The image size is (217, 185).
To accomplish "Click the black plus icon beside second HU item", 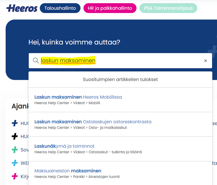I will coord(15,136).
